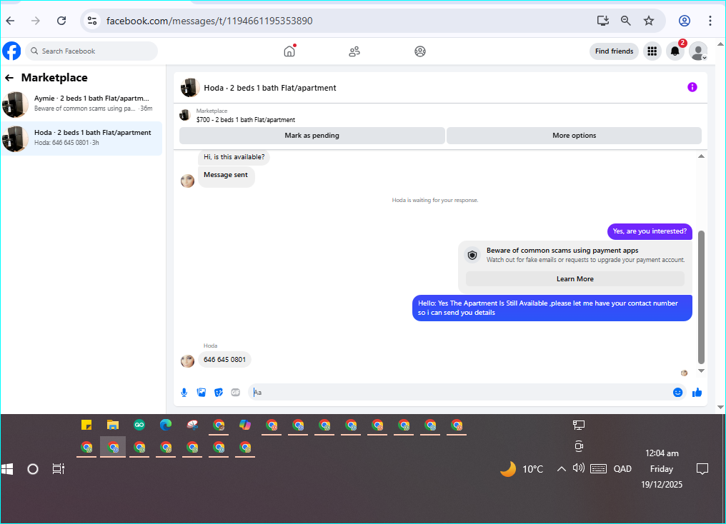Open the zoom magnifier icon in address bar
726x524 pixels.
coord(625,21)
